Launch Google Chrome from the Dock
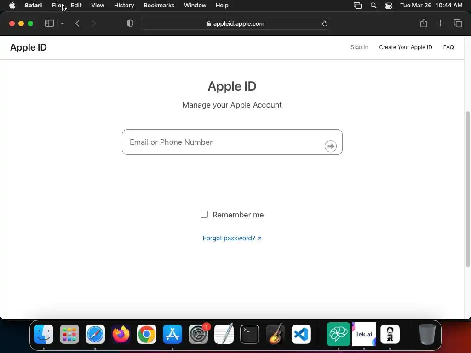Viewport: 471px width, 353px height. pos(147,334)
